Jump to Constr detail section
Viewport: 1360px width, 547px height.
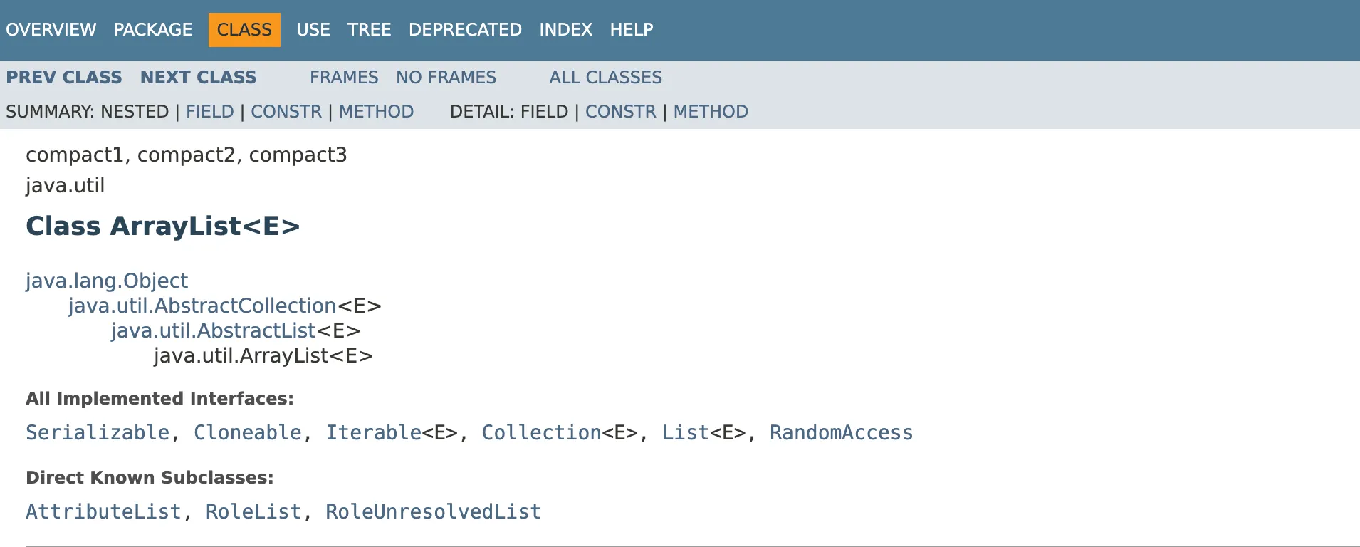coord(620,112)
